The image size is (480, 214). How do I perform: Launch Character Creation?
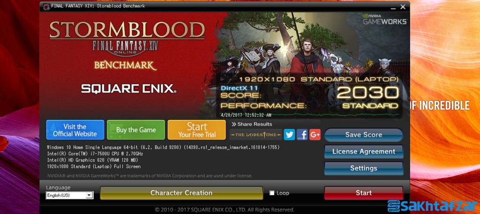(x=181, y=193)
